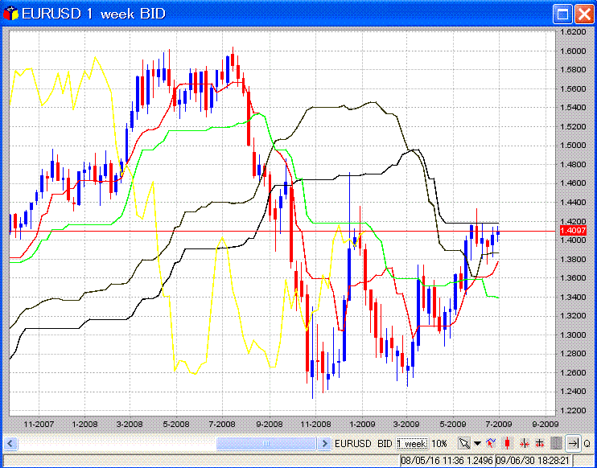Open the dropdown arrow beside the cursor tool
The image size is (597, 468).
(477, 443)
